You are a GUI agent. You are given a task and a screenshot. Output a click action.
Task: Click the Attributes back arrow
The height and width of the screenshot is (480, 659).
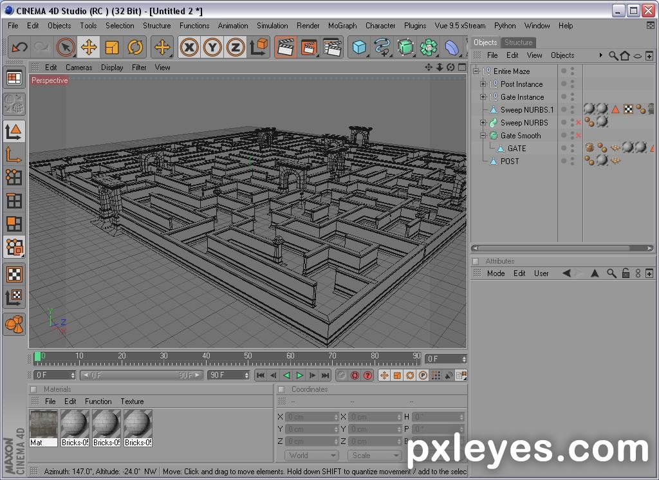[566, 273]
